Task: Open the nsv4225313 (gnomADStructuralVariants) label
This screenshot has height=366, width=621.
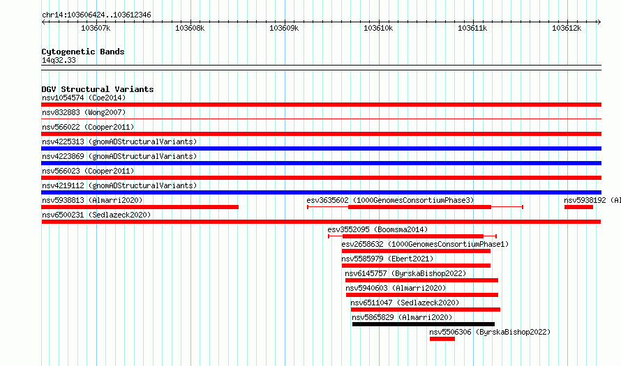Action: [x=119, y=142]
